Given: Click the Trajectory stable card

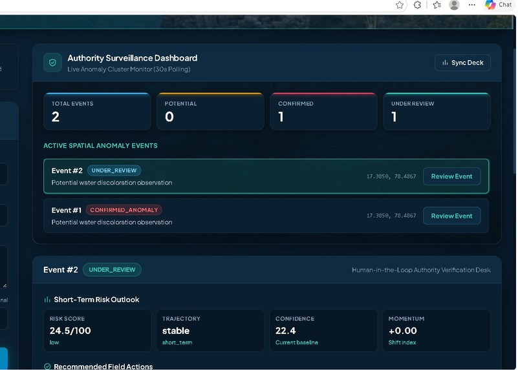Looking at the screenshot, I should (x=210, y=331).
